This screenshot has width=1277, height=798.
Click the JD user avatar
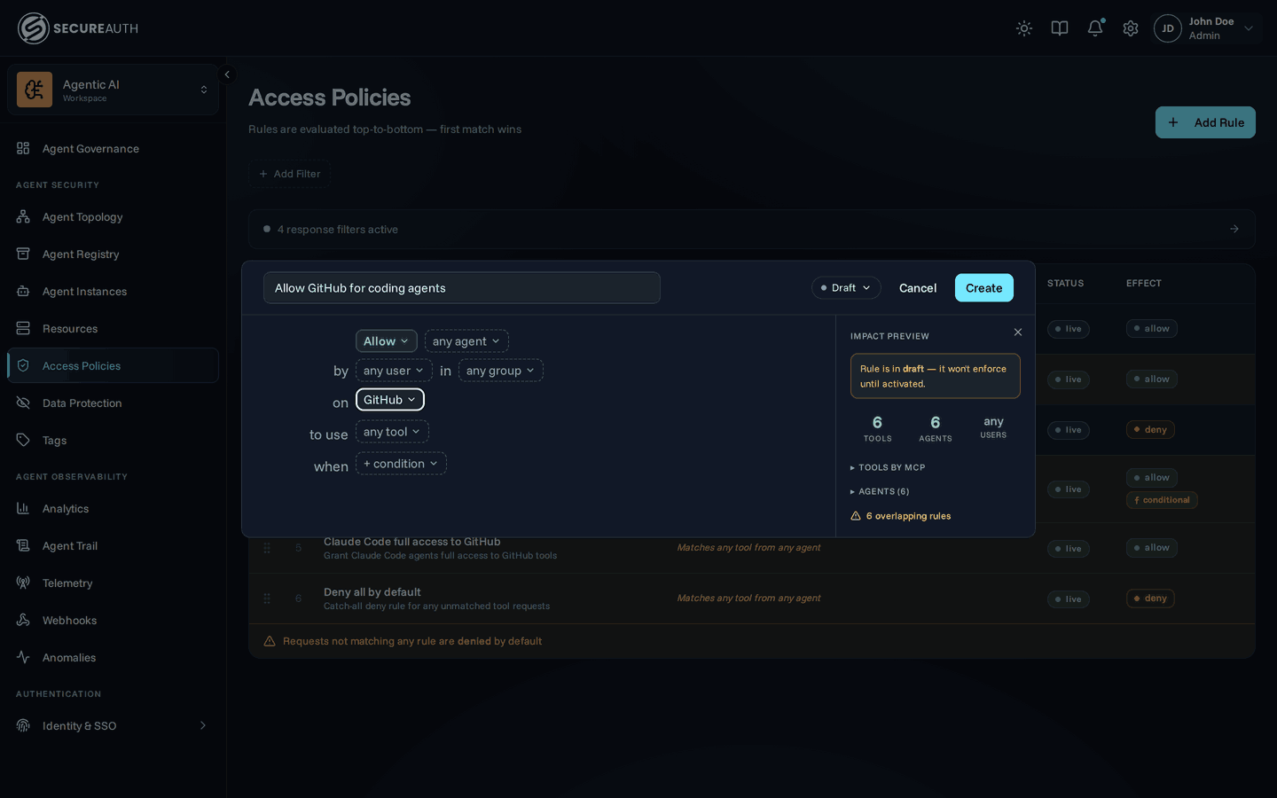point(1168,28)
